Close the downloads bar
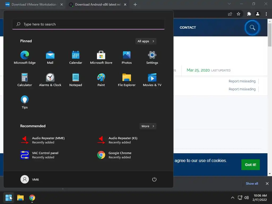The width and height of the screenshot is (272, 204). coord(267,184)
